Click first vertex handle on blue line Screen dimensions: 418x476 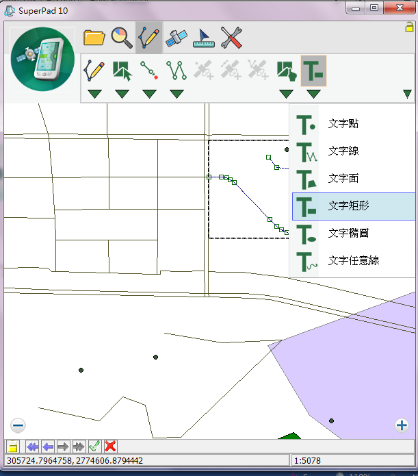click(x=209, y=177)
